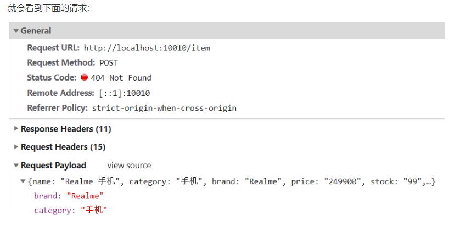Click the General section header label

(36, 31)
